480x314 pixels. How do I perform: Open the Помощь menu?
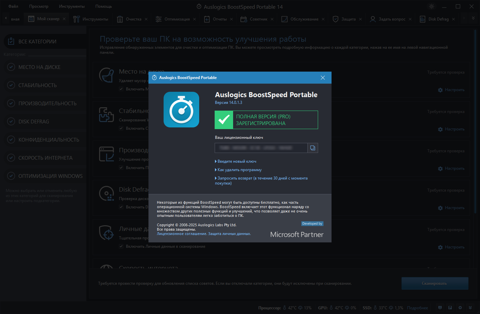coord(103,6)
